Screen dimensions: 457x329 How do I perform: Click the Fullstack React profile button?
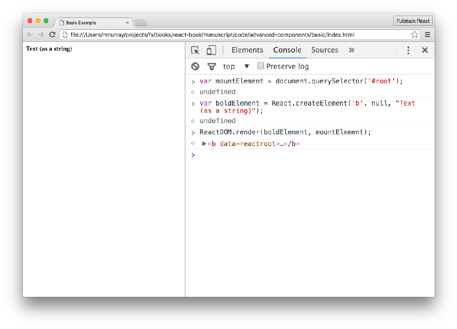413,21
